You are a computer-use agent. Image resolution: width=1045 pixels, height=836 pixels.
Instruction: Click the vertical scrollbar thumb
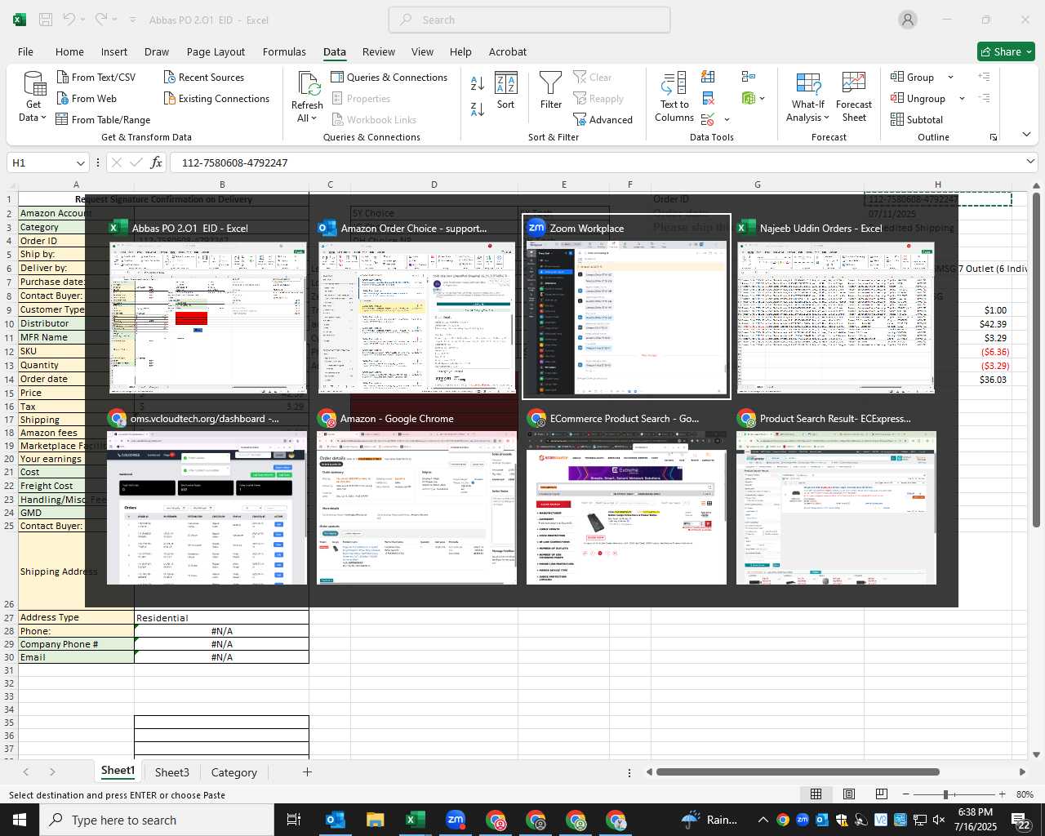(x=1036, y=359)
